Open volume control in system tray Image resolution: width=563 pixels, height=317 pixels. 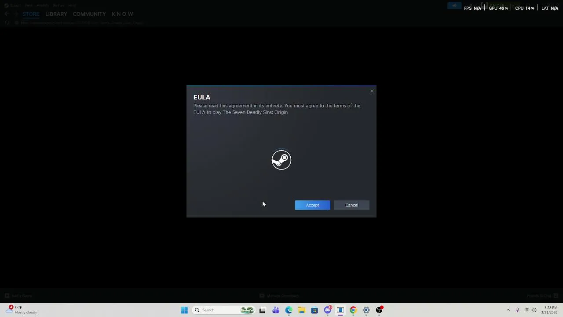pos(534,310)
